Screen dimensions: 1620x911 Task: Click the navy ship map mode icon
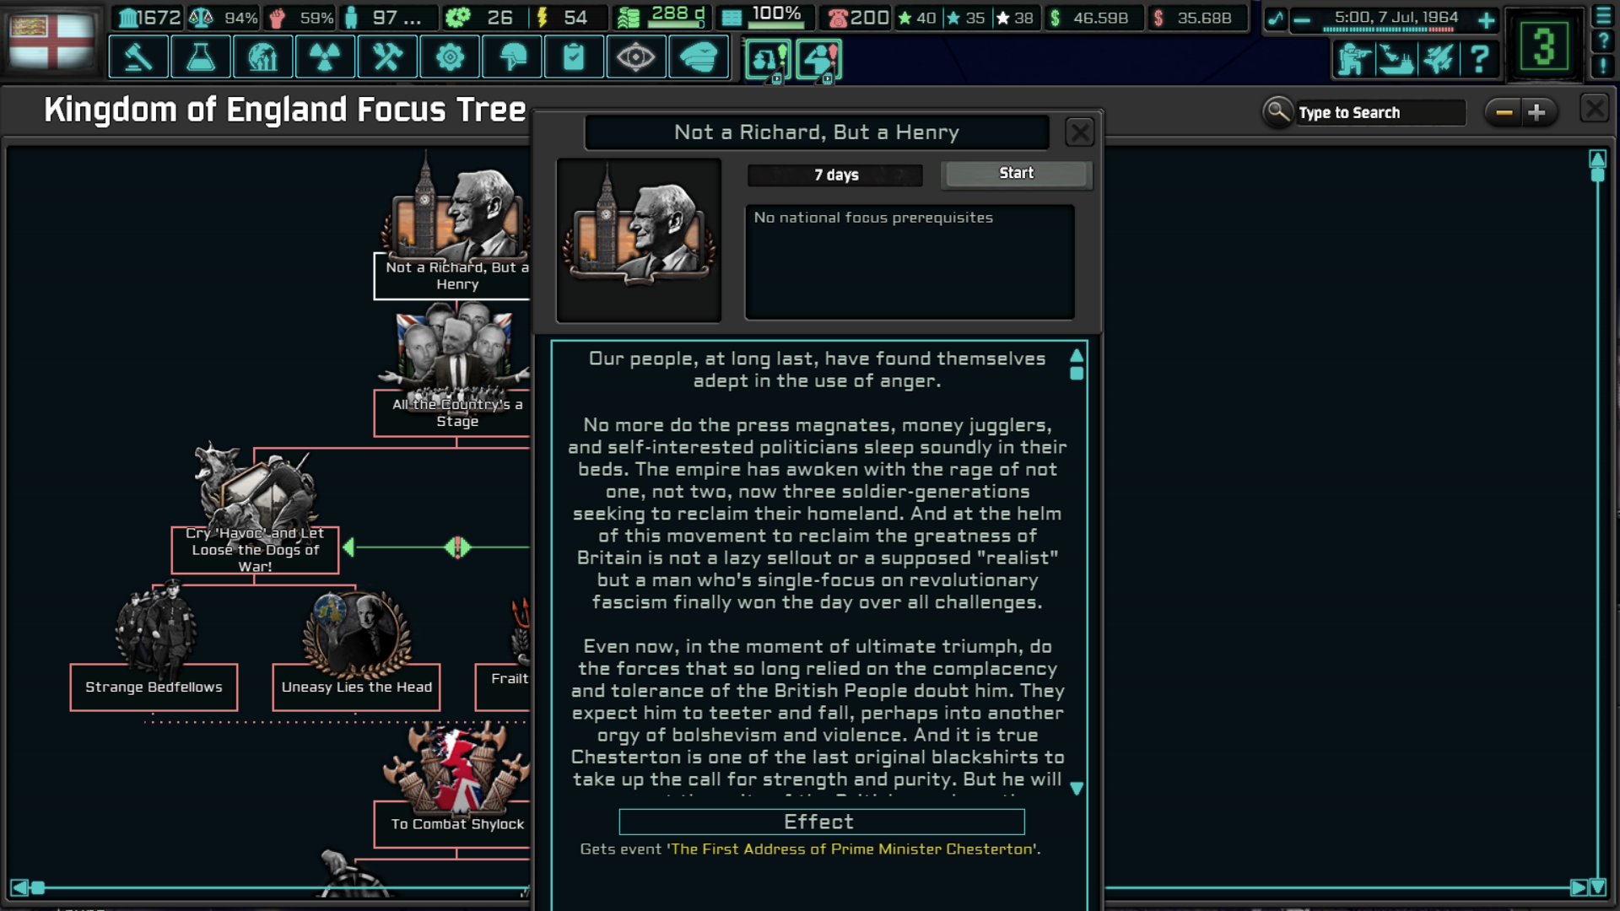point(1396,59)
